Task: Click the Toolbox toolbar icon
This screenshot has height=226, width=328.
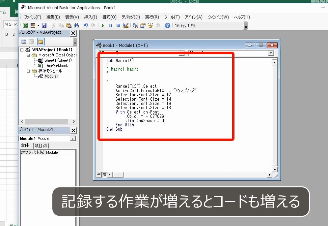Action: (158, 26)
